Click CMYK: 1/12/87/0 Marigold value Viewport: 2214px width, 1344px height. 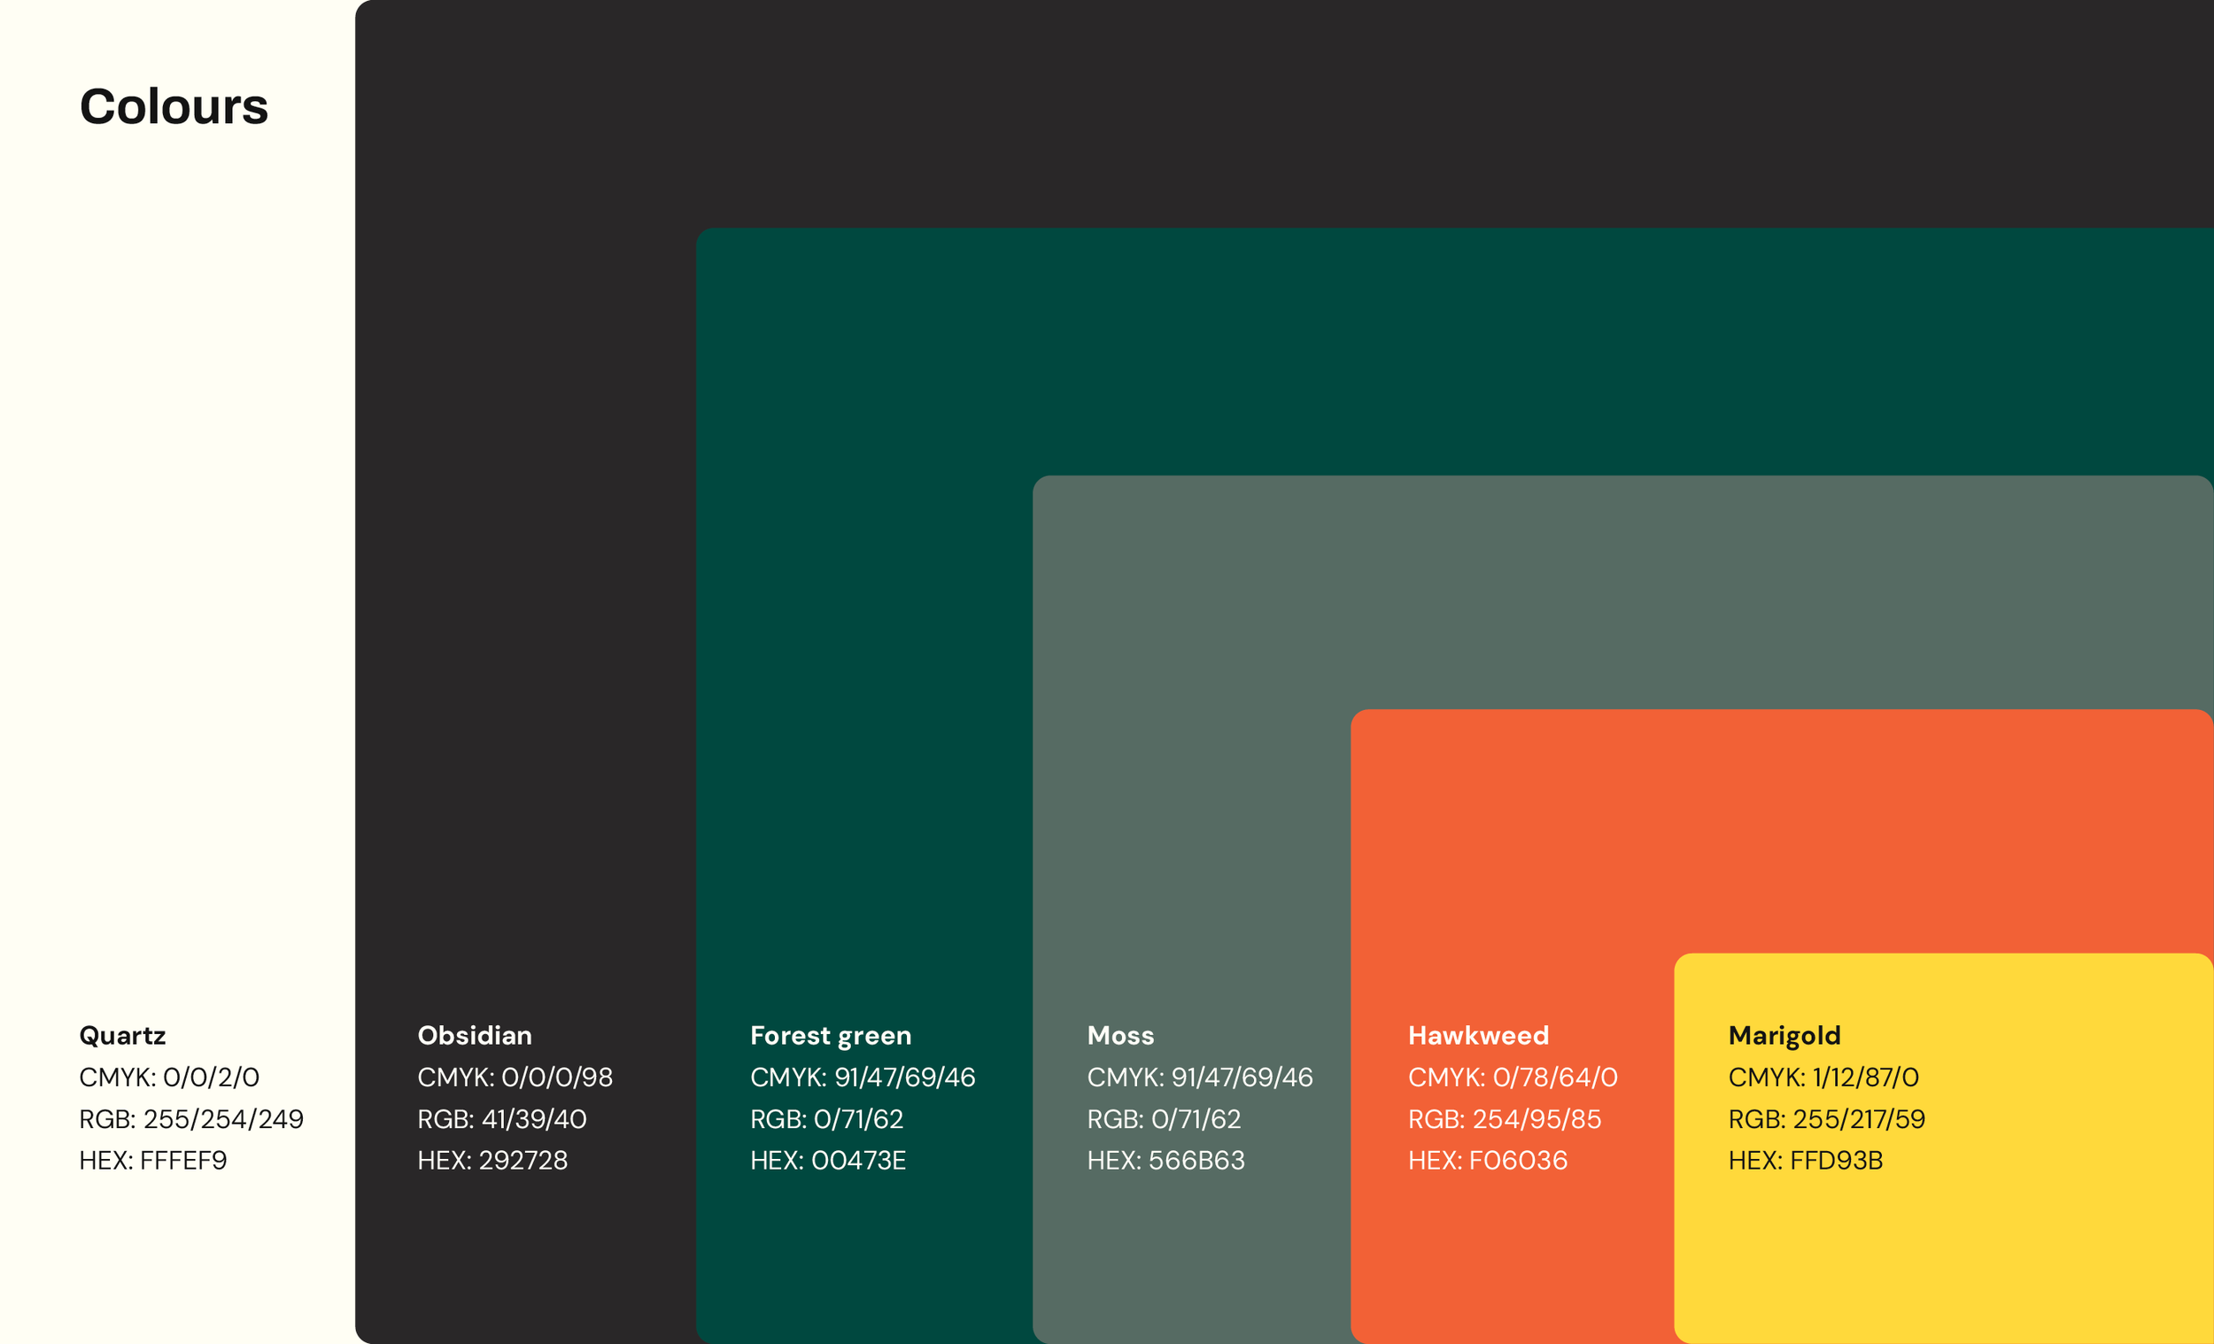point(1823,1077)
